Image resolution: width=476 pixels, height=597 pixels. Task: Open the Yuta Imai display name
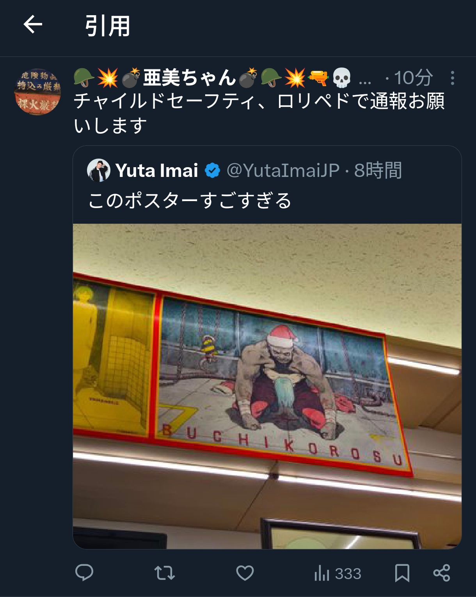coord(157,170)
